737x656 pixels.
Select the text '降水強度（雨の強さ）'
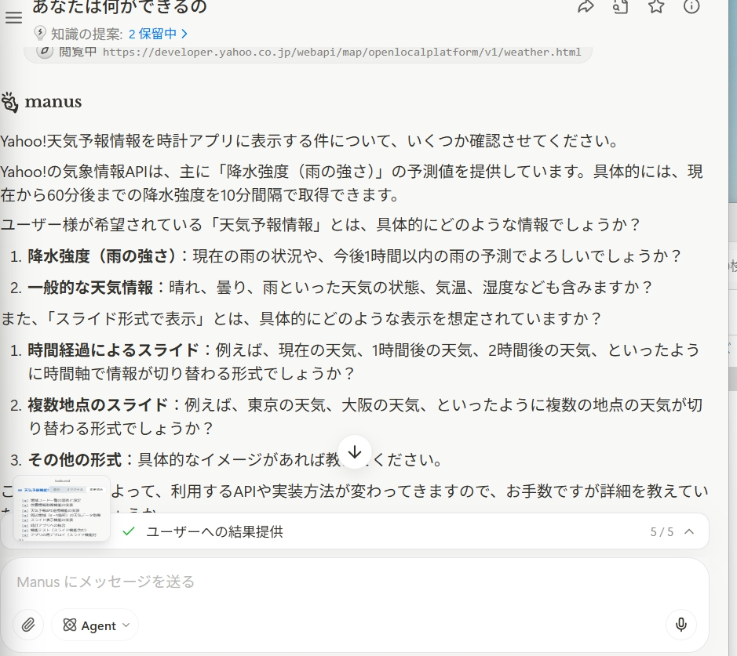point(101,256)
